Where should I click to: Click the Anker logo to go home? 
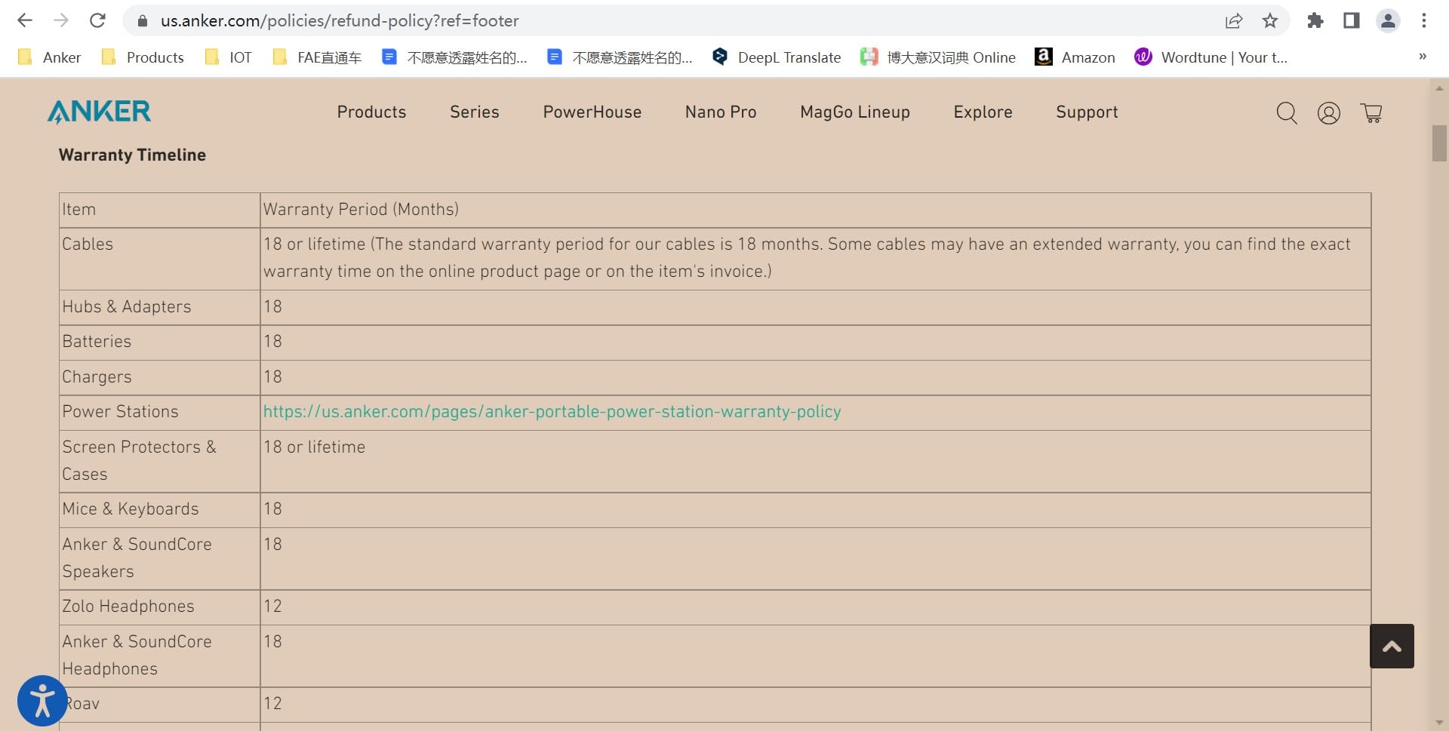point(99,112)
